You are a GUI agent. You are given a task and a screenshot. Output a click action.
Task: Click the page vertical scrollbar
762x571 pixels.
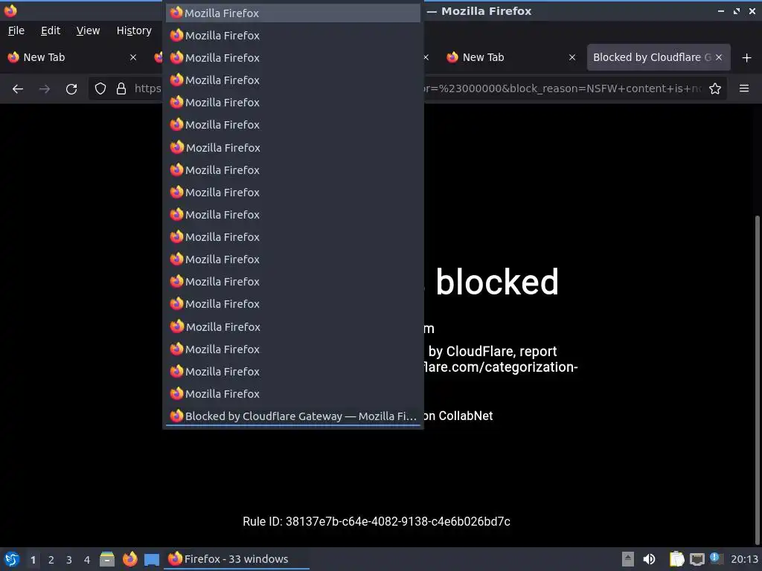click(x=758, y=378)
